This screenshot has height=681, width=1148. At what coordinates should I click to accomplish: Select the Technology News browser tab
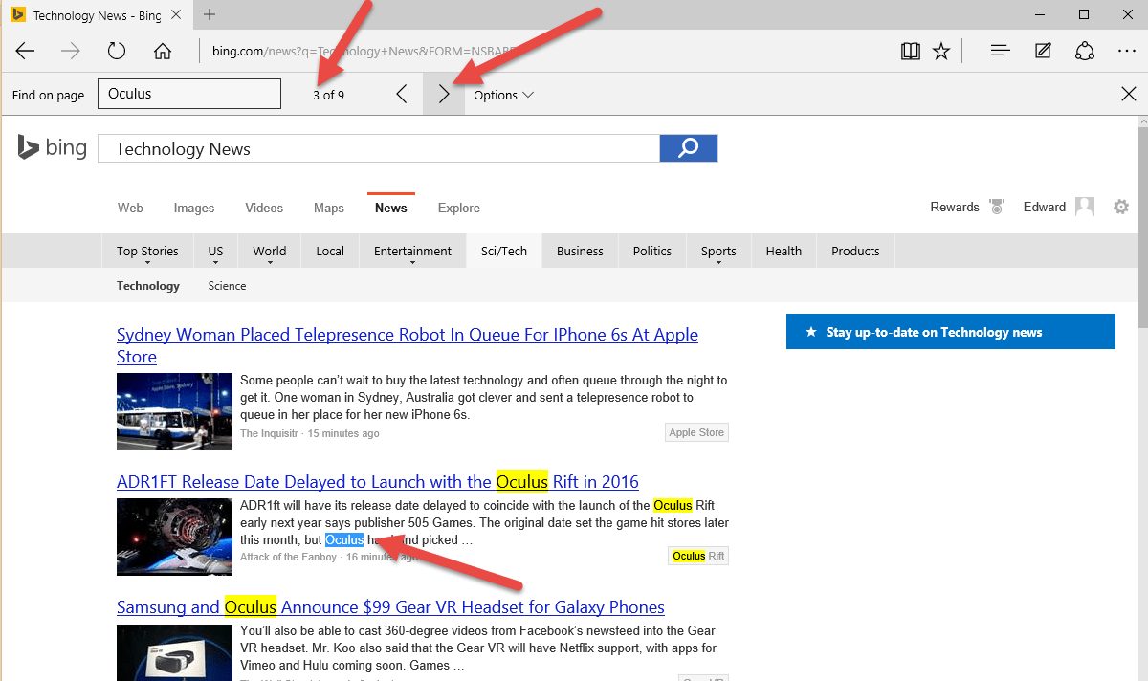click(x=96, y=15)
